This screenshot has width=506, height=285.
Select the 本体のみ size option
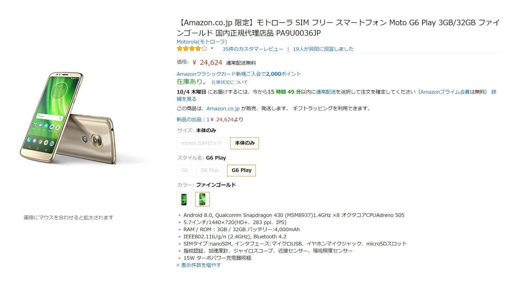click(245, 143)
